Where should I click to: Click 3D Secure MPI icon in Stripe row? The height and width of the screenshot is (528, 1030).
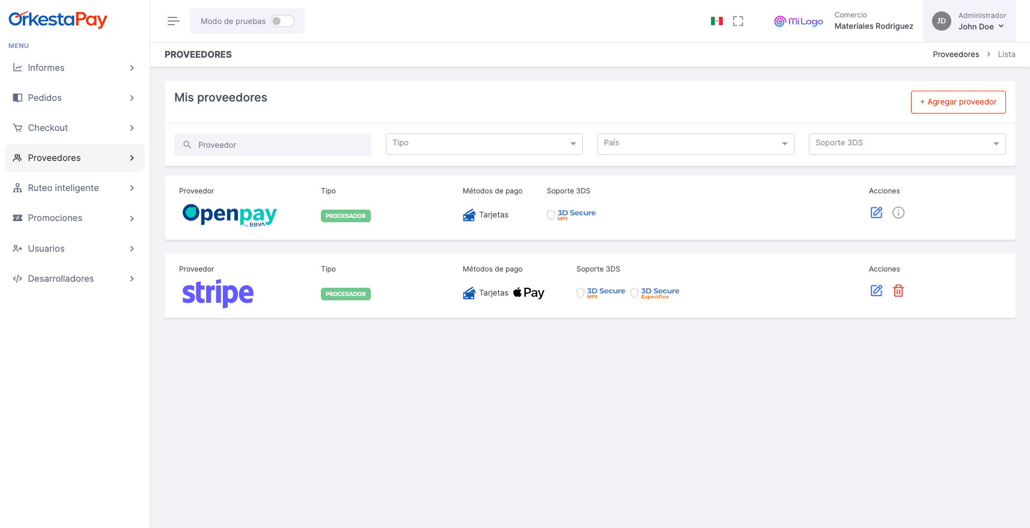601,293
